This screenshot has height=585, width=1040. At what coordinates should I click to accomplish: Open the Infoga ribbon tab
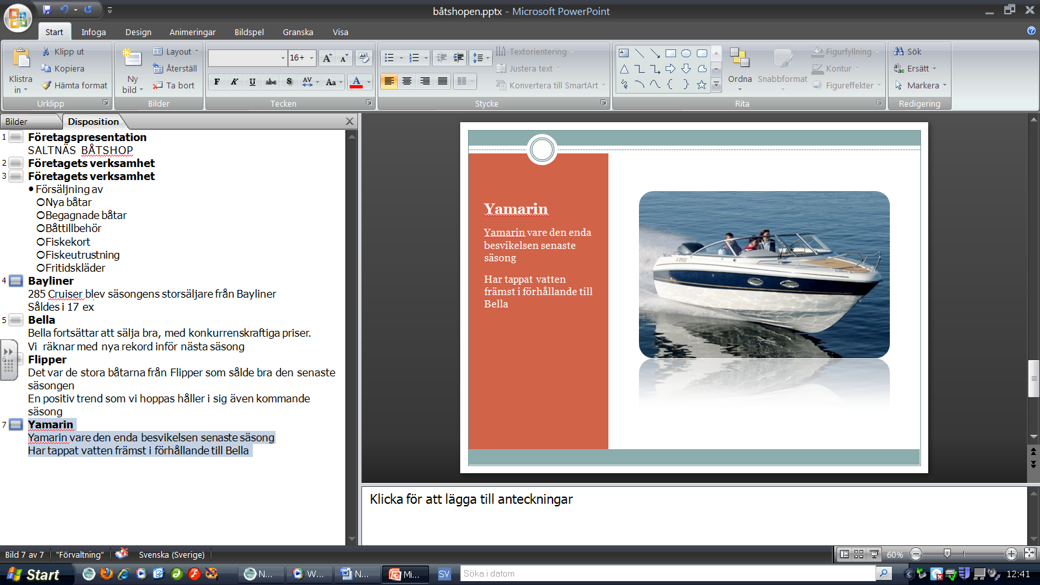coord(94,32)
